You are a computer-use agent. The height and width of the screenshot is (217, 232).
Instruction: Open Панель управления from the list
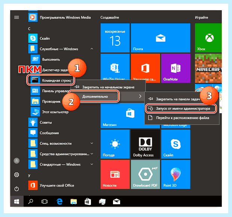[x=50, y=91]
